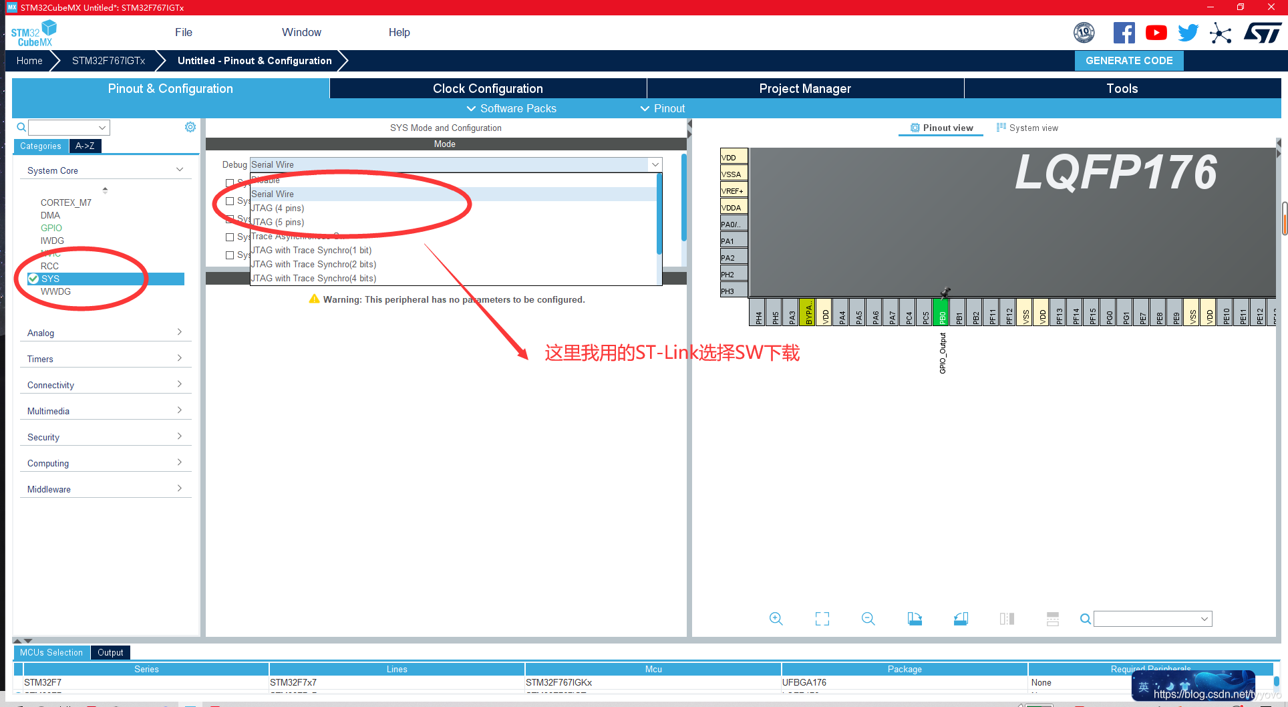Switch to the Output tab

click(x=110, y=652)
